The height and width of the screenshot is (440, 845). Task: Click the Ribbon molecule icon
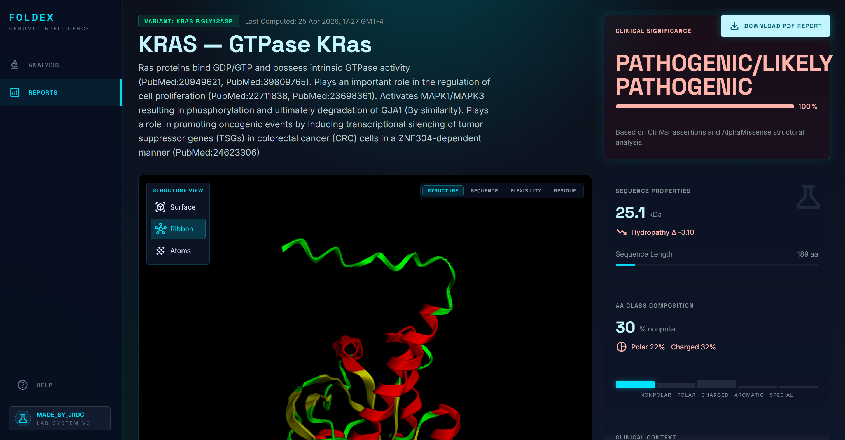pos(160,229)
